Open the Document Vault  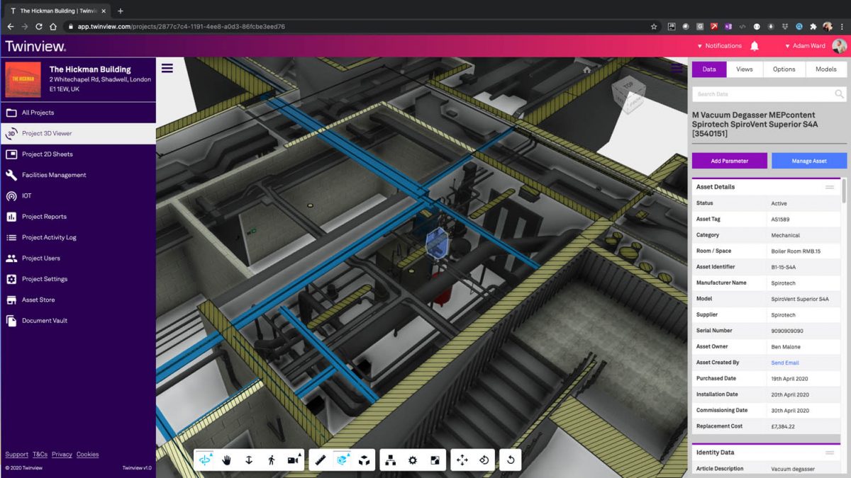pos(78,321)
